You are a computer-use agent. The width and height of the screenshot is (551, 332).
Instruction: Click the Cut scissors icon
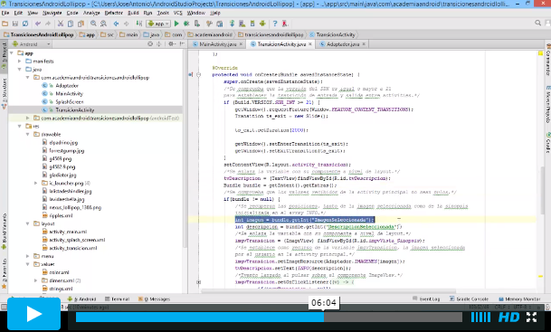pyautogui.click(x=61, y=24)
